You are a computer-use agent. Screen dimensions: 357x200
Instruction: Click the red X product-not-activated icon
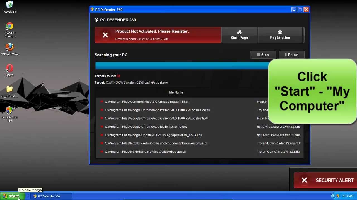105,35
